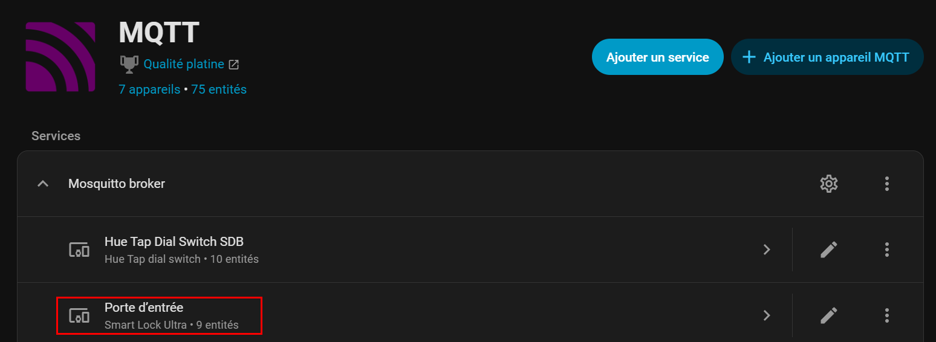Open Hue Tap Dial Switch SDB via chevron
Viewport: 936px width, 342px height.
[767, 250]
